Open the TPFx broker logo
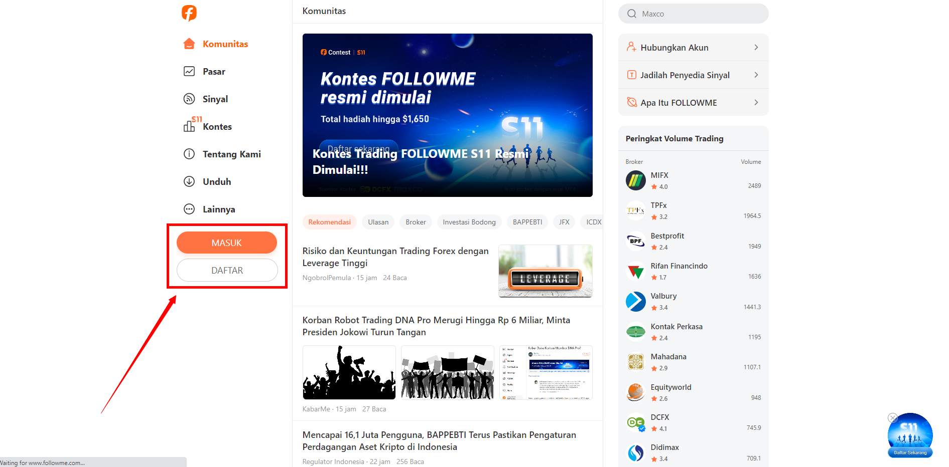 tap(636, 210)
